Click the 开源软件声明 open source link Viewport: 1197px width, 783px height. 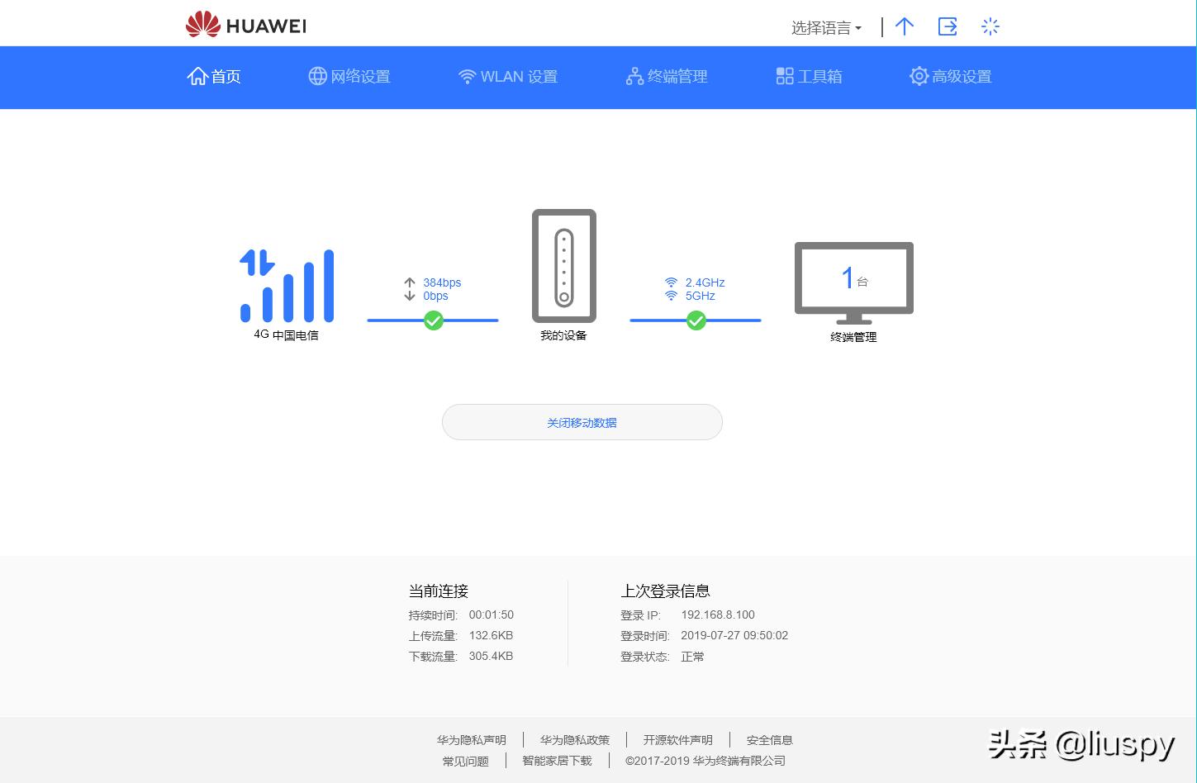[x=677, y=739]
